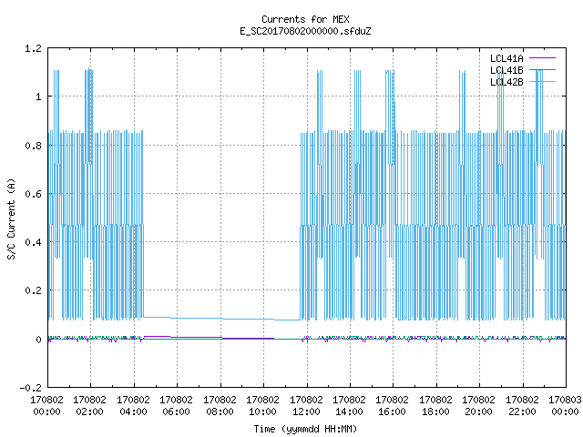Click the x-axis tick '170802 12:00'

tap(306, 406)
